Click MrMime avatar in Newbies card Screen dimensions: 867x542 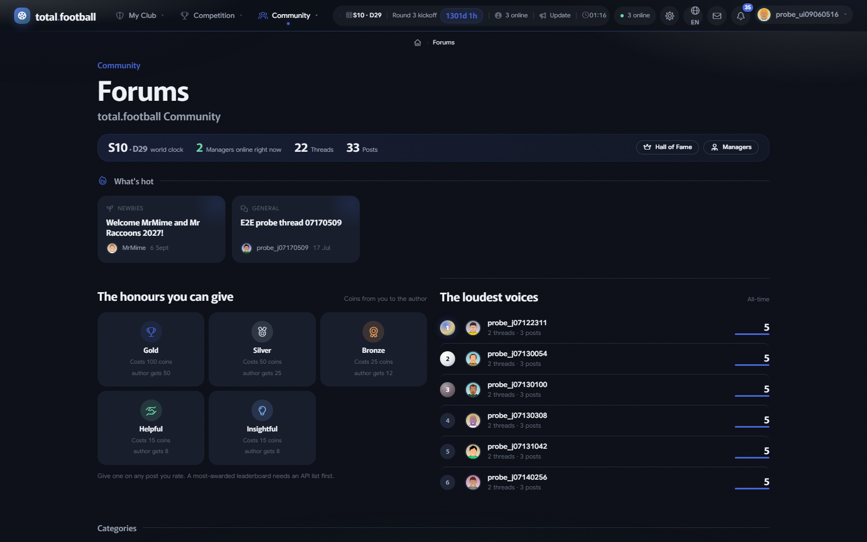click(112, 248)
